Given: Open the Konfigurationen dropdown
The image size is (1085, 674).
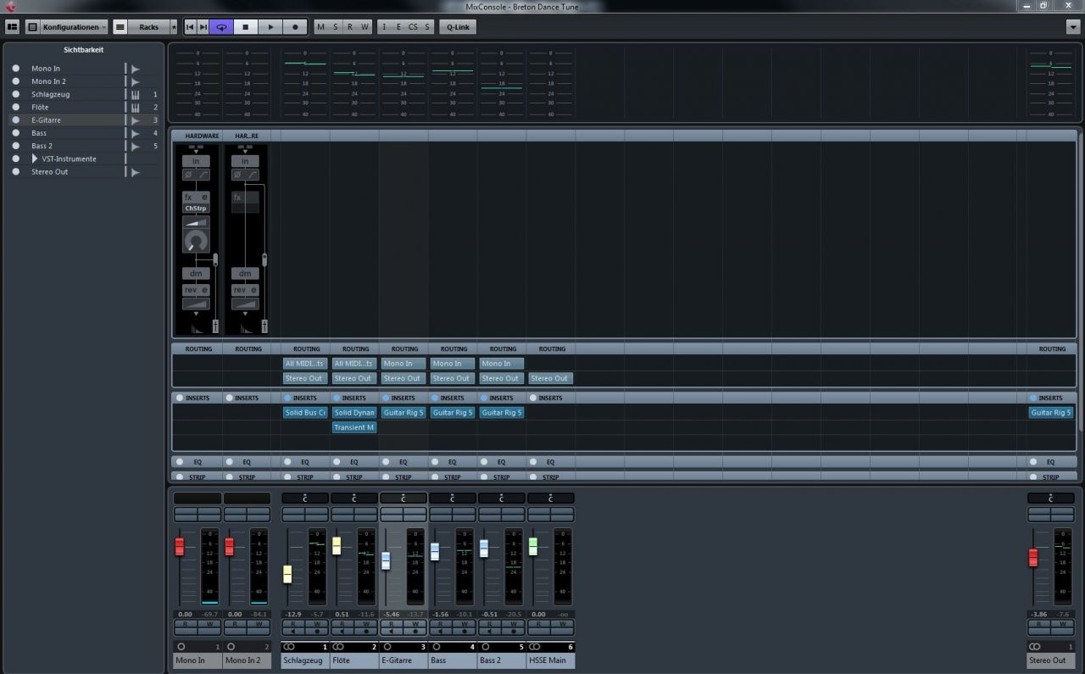Looking at the screenshot, I should pos(75,27).
